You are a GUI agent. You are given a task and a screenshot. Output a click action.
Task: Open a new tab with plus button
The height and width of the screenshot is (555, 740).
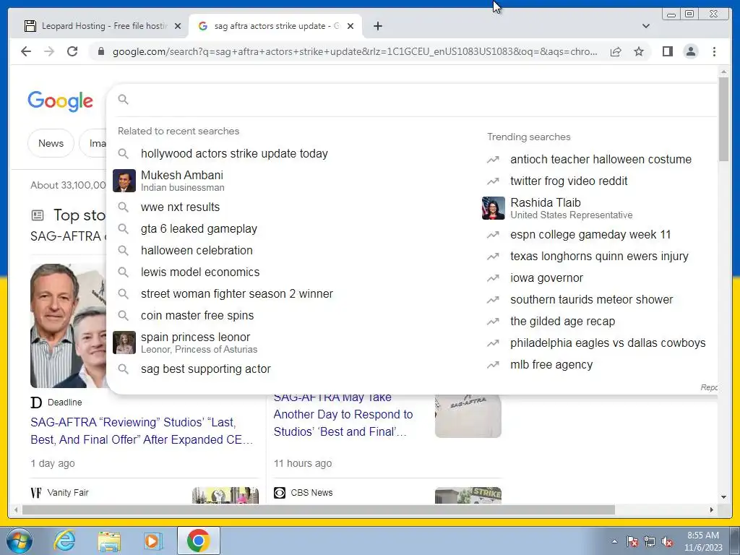pyautogui.click(x=377, y=26)
